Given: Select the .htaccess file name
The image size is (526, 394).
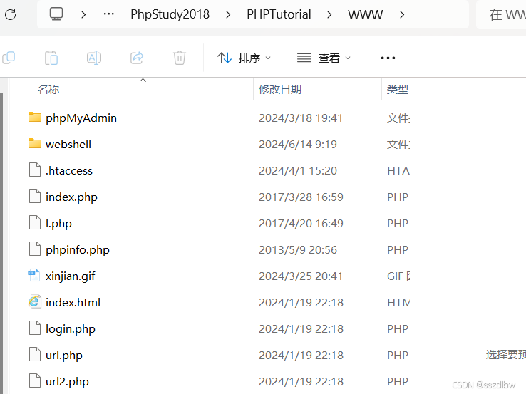Looking at the screenshot, I should 69,171.
